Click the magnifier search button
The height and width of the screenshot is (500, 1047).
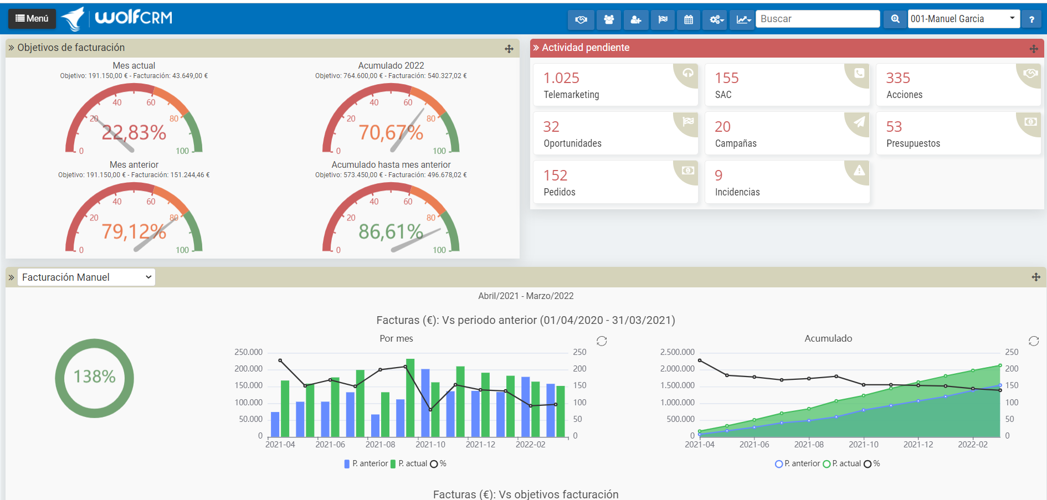pos(895,18)
